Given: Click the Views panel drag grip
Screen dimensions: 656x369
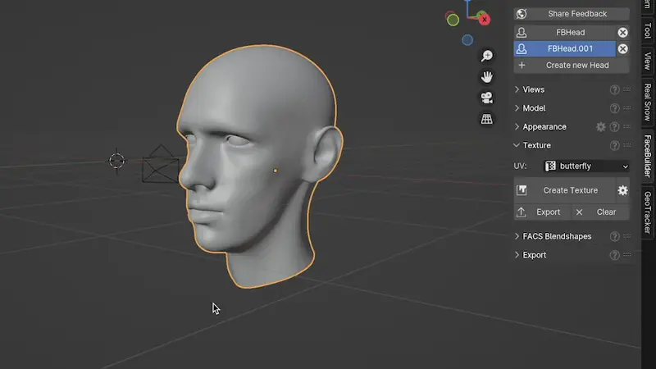Looking at the screenshot, I should click(626, 89).
